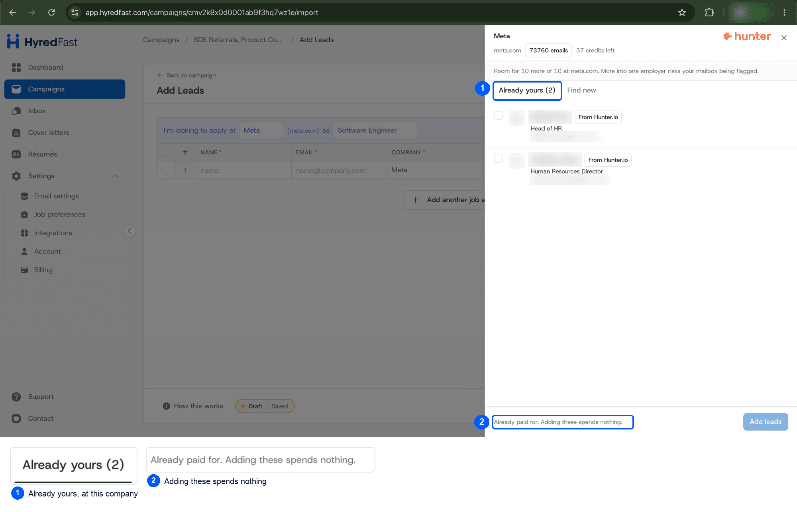Image resolution: width=797 pixels, height=512 pixels.
Task: Click the Contact icon in sidebar
Action: [16, 418]
